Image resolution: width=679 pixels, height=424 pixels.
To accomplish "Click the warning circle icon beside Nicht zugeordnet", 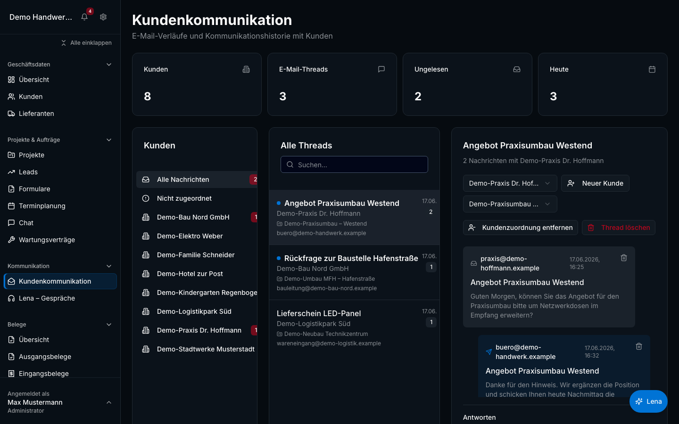I will click(146, 198).
